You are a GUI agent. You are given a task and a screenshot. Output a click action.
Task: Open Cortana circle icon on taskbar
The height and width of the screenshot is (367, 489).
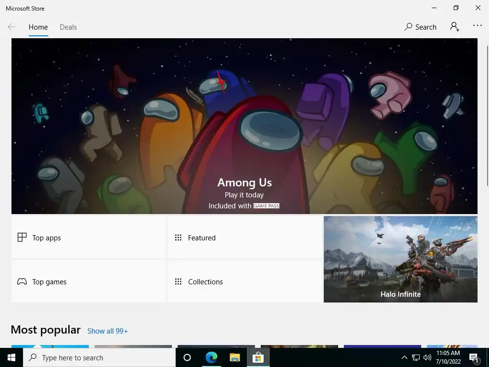click(187, 357)
